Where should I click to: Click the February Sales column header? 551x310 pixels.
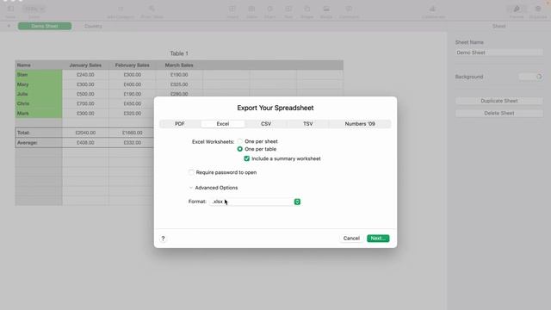point(132,65)
